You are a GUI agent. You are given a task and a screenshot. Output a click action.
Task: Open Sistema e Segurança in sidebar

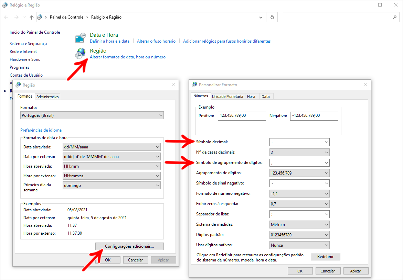click(x=28, y=44)
